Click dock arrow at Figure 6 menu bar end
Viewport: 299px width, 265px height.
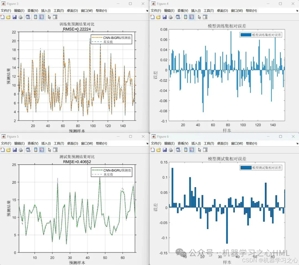point(297,143)
